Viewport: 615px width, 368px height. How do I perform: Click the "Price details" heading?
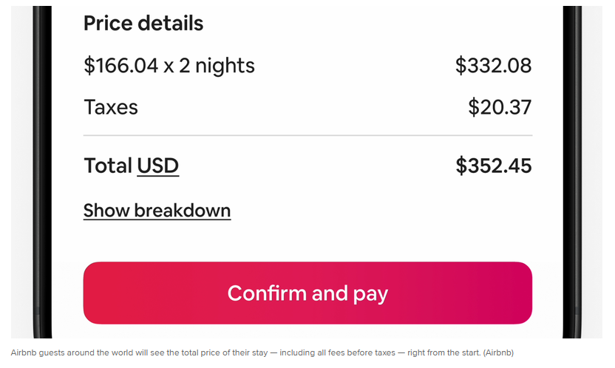point(143,24)
